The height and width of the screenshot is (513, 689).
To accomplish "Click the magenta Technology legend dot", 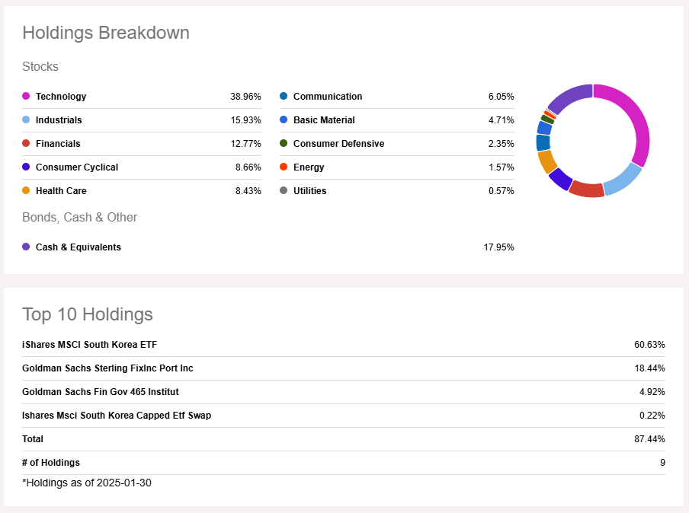I will click(x=26, y=97).
